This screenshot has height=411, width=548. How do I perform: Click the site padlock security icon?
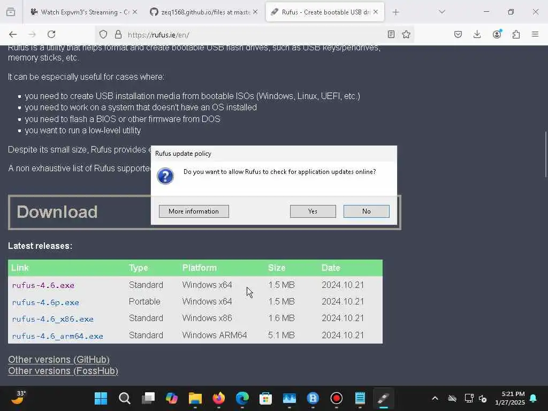click(118, 34)
